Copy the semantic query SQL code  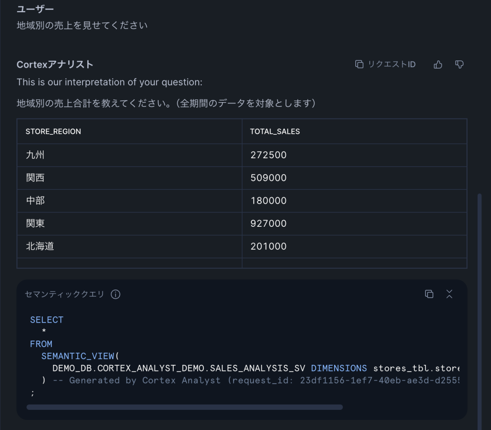pyautogui.click(x=429, y=294)
